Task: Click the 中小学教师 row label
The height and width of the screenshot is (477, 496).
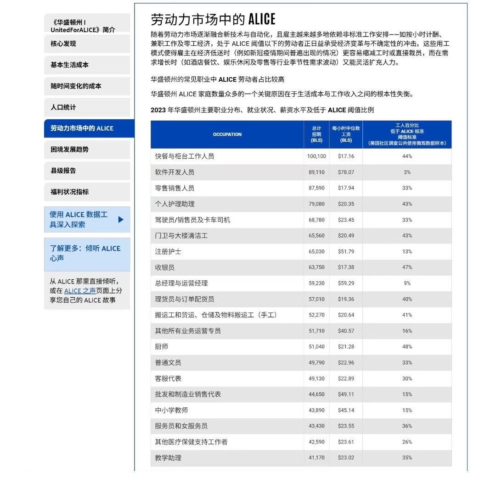Action: tap(171, 410)
